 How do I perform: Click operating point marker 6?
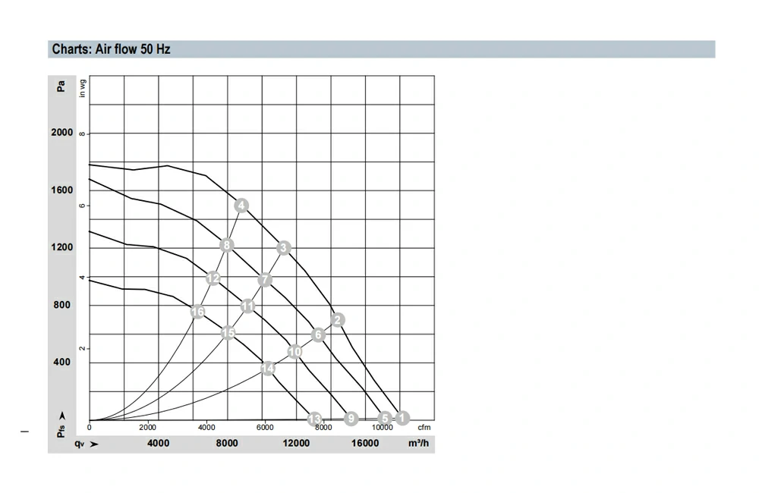[x=318, y=334]
